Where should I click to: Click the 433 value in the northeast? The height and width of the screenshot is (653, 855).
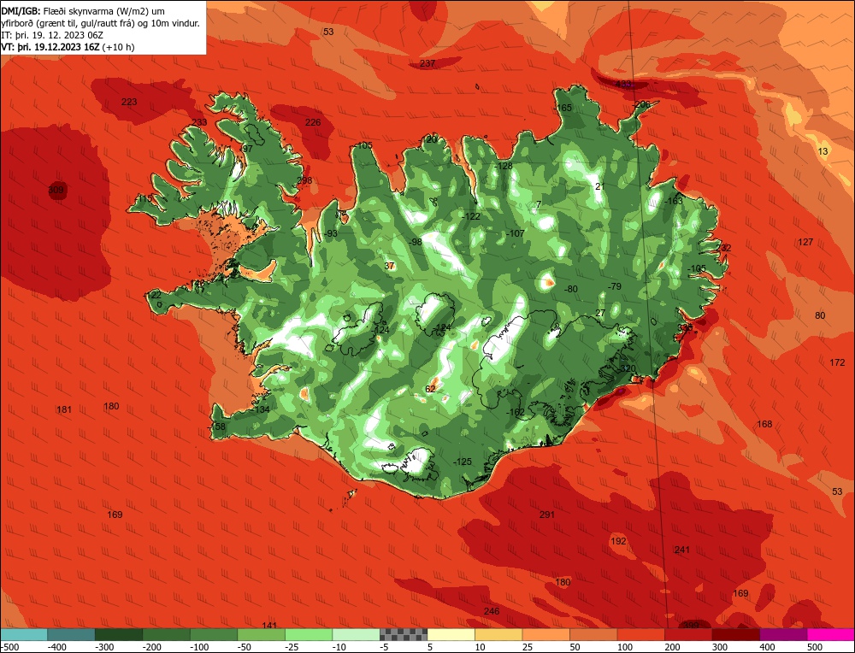pyautogui.click(x=623, y=84)
